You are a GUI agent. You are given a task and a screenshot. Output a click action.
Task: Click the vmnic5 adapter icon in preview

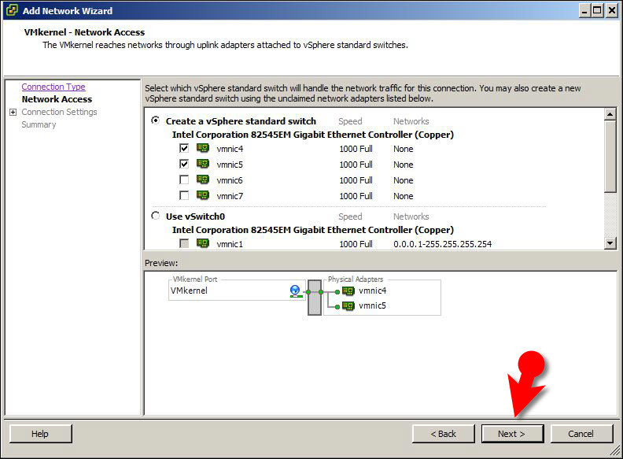click(348, 305)
